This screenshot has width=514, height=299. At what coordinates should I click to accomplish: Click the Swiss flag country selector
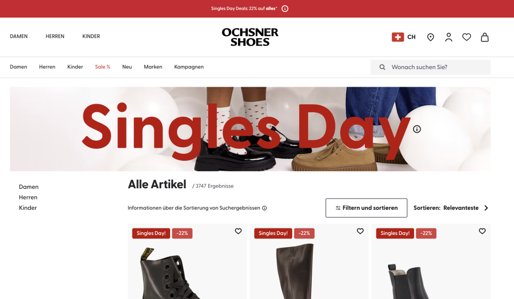[404, 37]
